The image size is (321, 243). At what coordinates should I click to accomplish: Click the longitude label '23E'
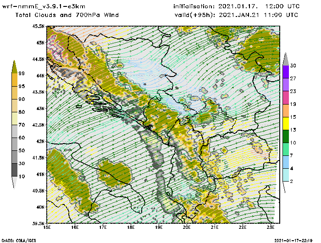[x=271, y=227]
